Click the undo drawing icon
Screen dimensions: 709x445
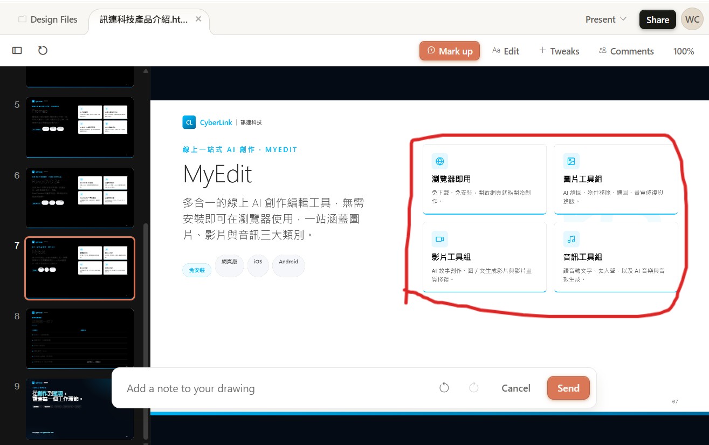[x=444, y=388]
